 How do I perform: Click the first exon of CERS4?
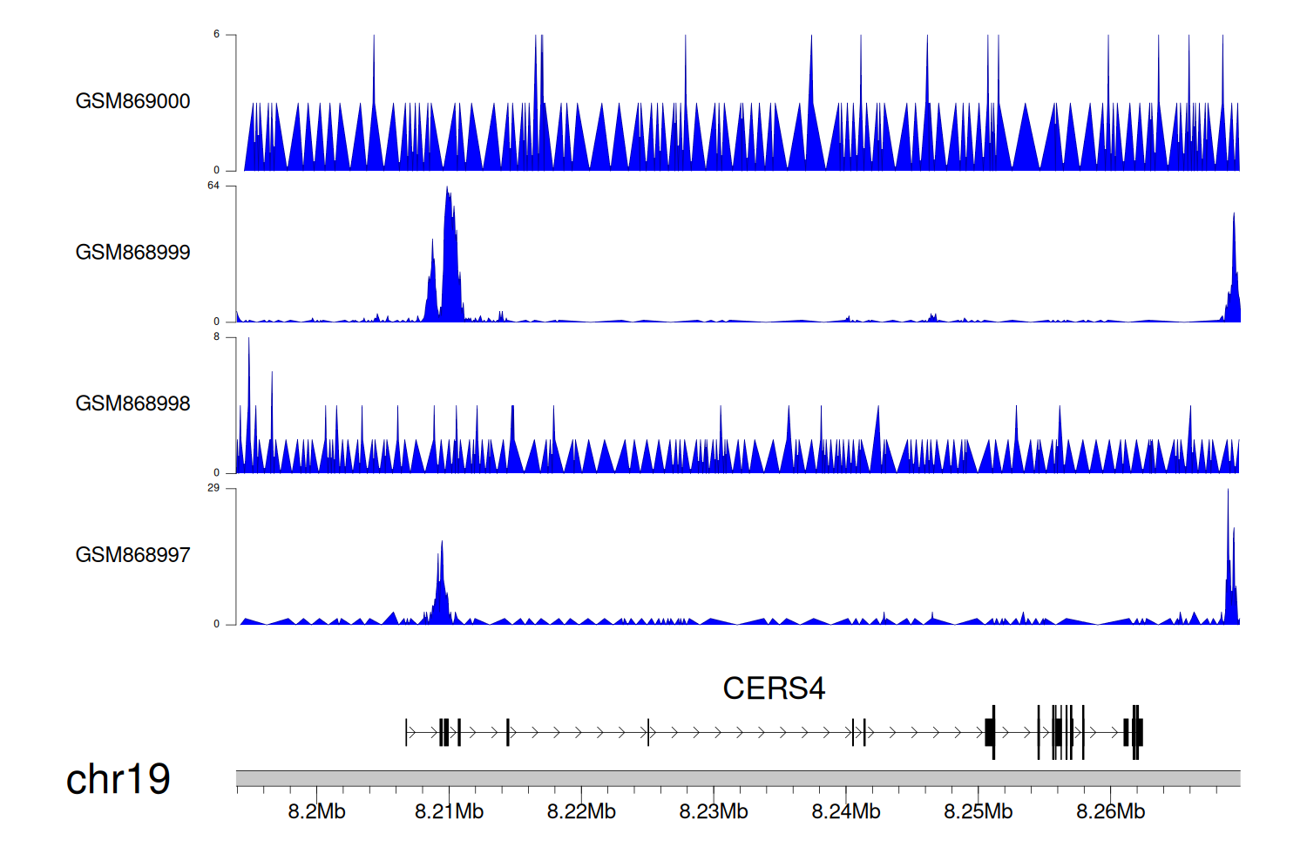[406, 732]
